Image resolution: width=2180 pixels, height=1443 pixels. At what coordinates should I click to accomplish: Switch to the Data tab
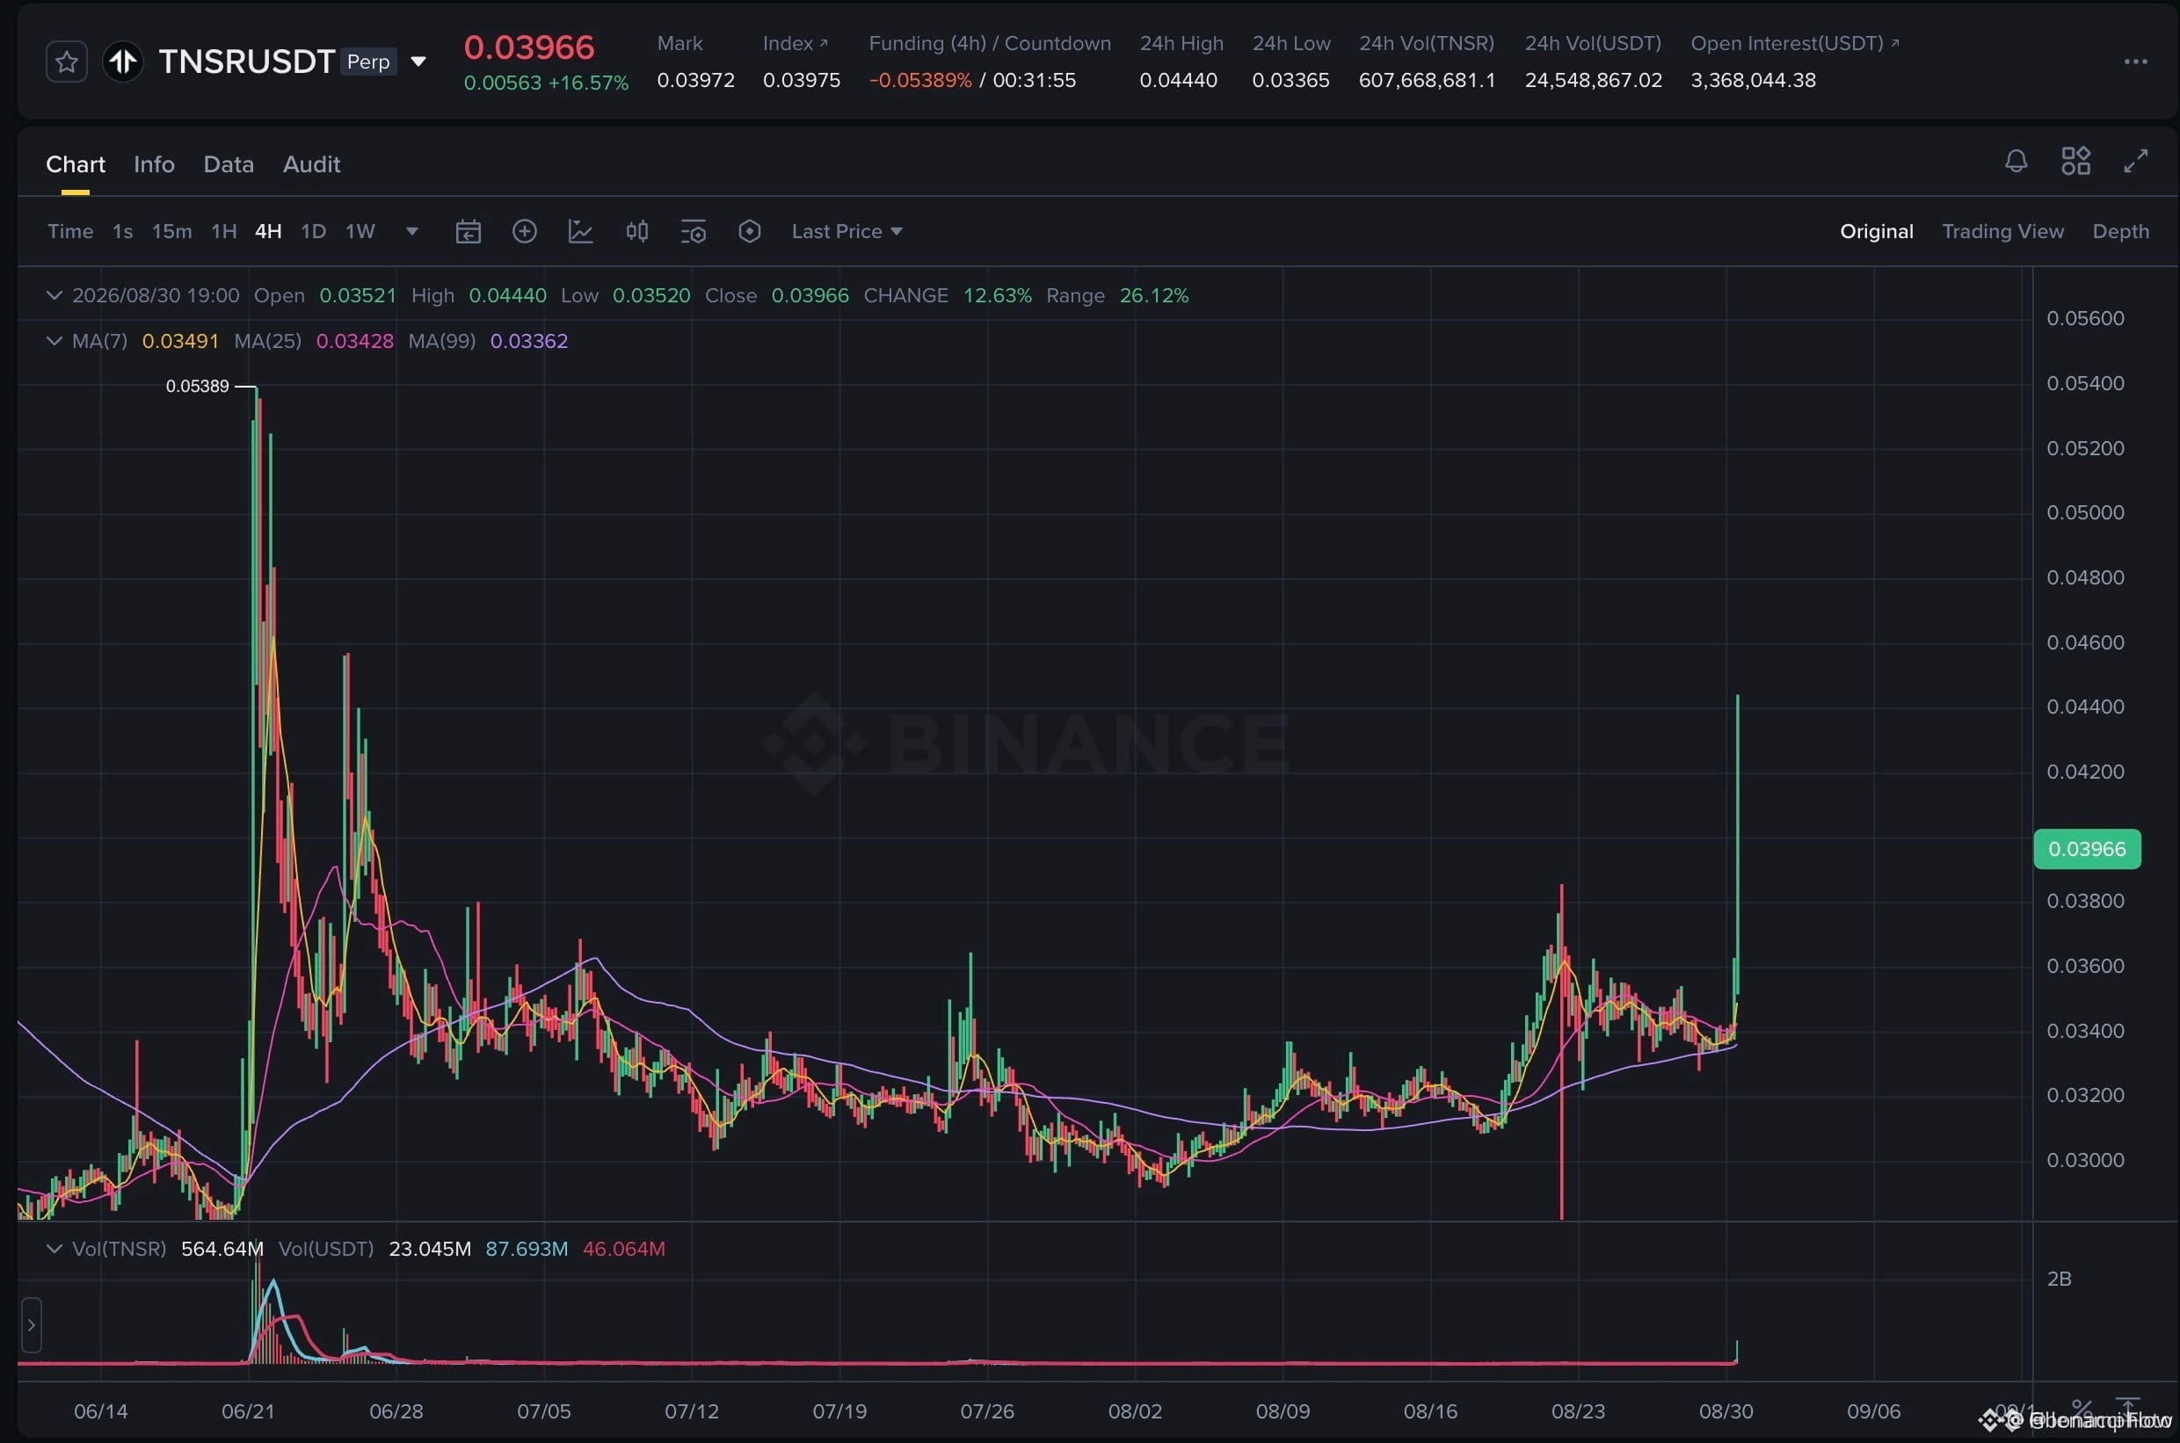pyautogui.click(x=229, y=163)
